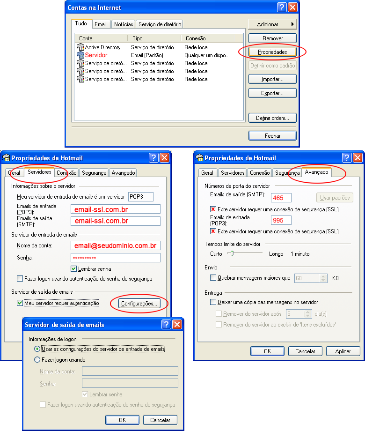Select Geral tab in right Propriedades window

(x=207, y=172)
